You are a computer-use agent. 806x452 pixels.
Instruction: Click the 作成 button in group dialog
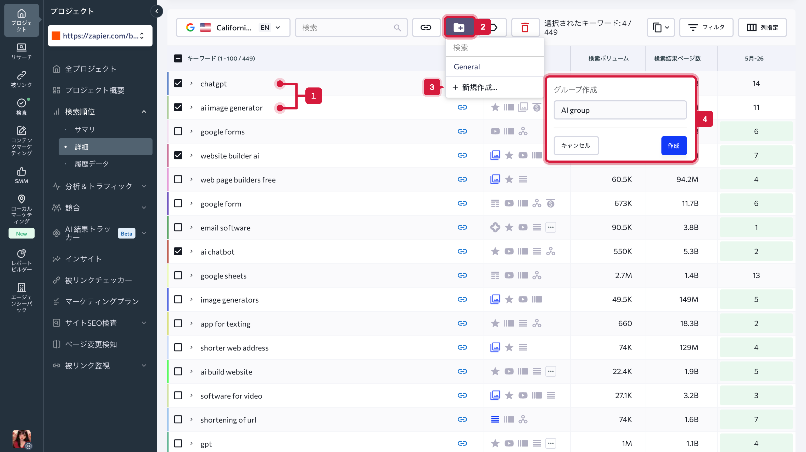tap(674, 146)
